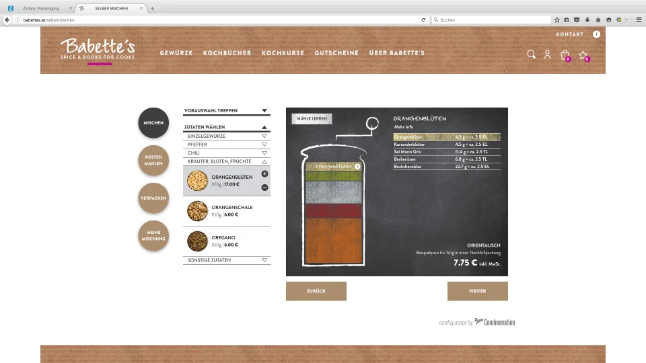This screenshot has height=363, width=646.
Task: Select the grey salt layer in the mill
Action: (x=334, y=192)
